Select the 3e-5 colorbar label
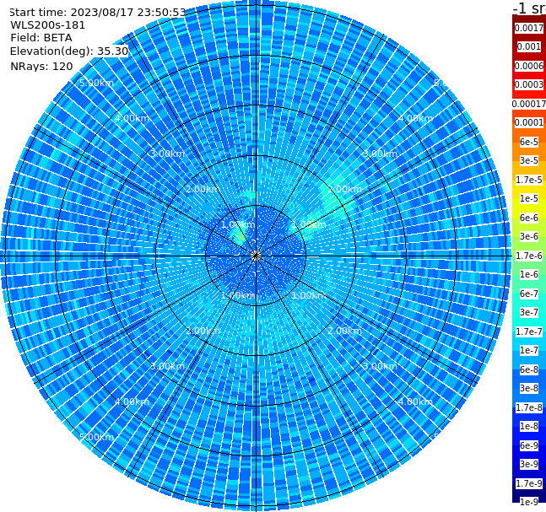 click(529, 160)
